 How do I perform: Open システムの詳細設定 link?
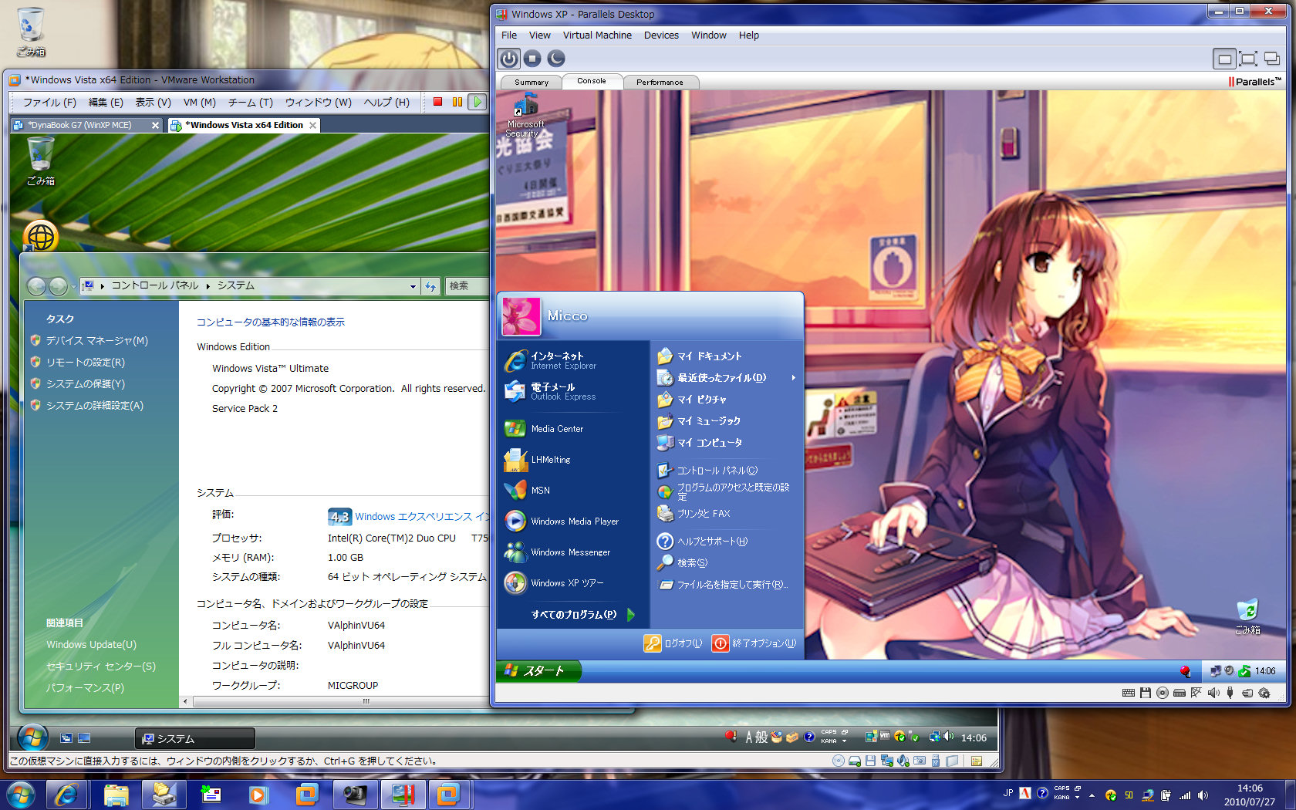(x=94, y=405)
